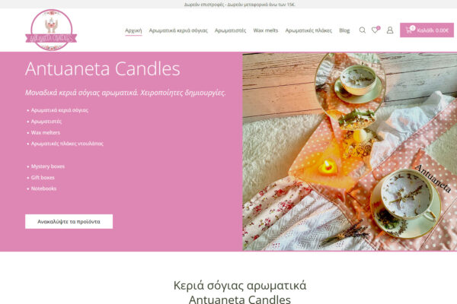The width and height of the screenshot is (457, 304).
Task: Select Αρωματικές πλάκες ντουλάπας list entry
Action: [67, 144]
